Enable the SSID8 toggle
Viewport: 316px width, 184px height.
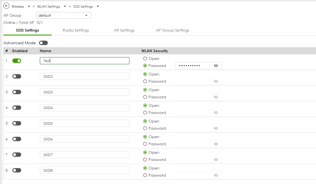(17, 170)
